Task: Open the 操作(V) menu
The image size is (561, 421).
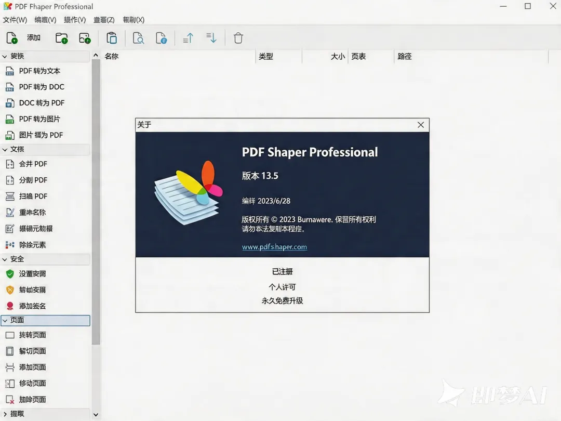Action: [75, 20]
